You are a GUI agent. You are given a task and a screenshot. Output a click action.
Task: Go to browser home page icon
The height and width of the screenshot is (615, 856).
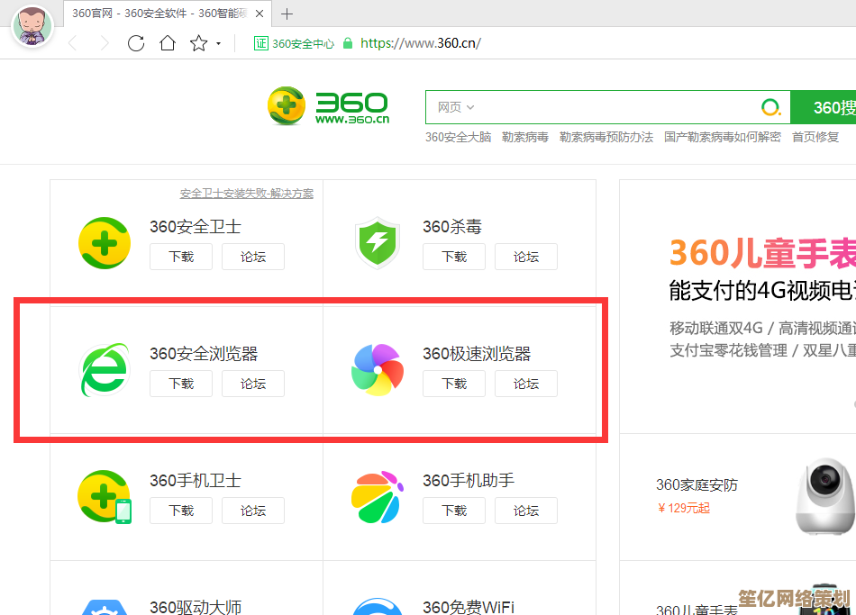168,43
